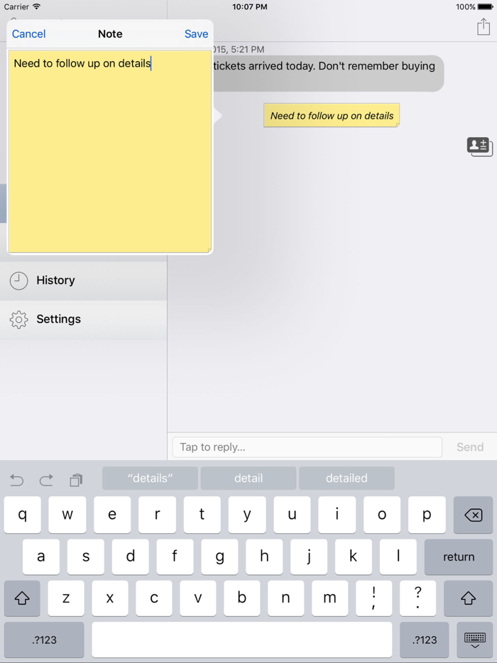
Task: Tap the paste clipboard icon
Action: 76,480
